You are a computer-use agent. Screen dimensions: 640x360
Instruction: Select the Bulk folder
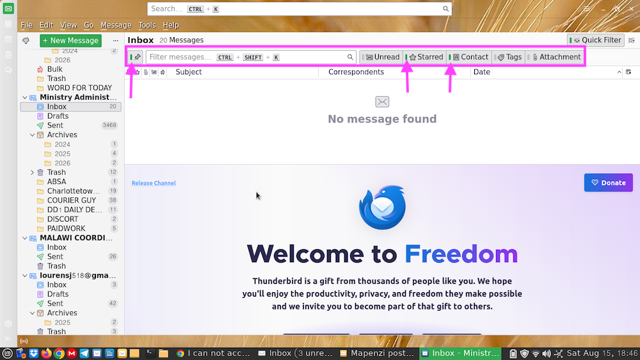tap(70, 69)
